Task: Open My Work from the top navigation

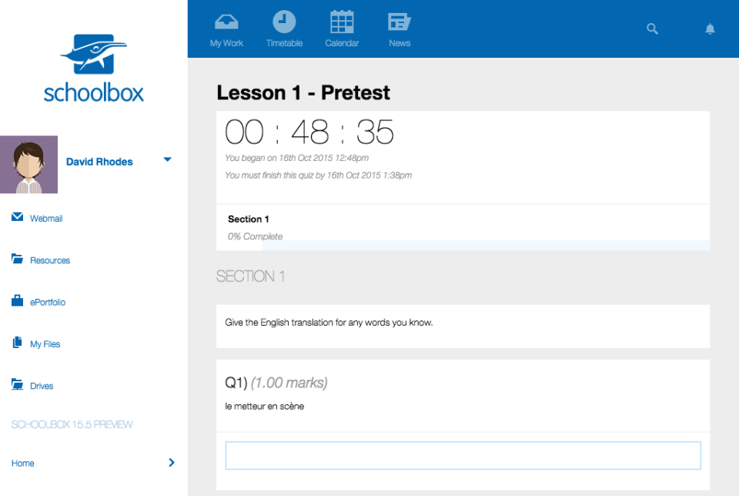Action: tap(226, 28)
